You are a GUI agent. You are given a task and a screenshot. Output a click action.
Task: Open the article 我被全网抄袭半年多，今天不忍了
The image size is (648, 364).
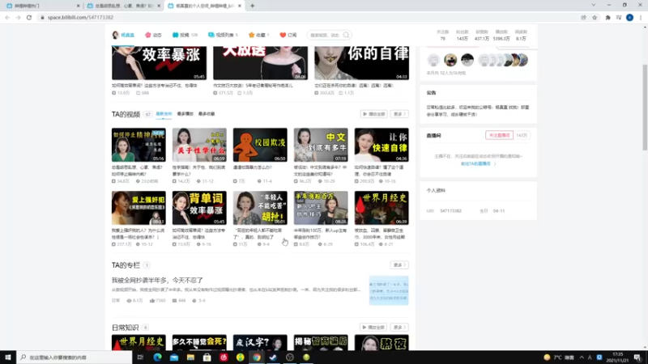click(157, 280)
